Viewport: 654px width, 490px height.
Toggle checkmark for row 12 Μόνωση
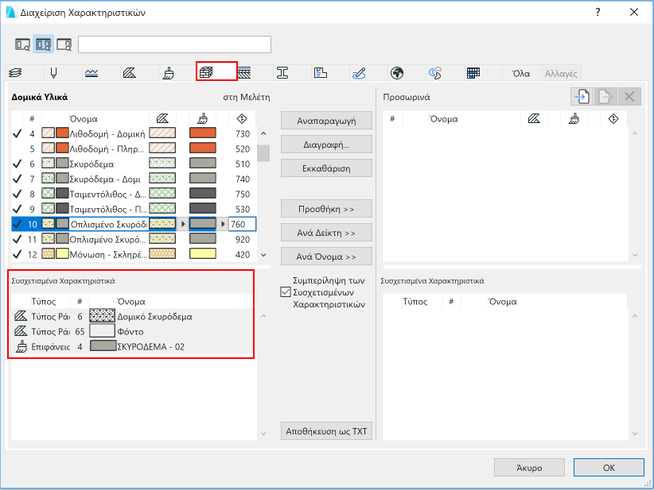tap(17, 254)
